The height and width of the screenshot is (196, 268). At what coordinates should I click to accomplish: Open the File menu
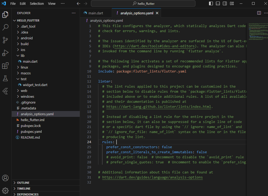tap(13, 3)
